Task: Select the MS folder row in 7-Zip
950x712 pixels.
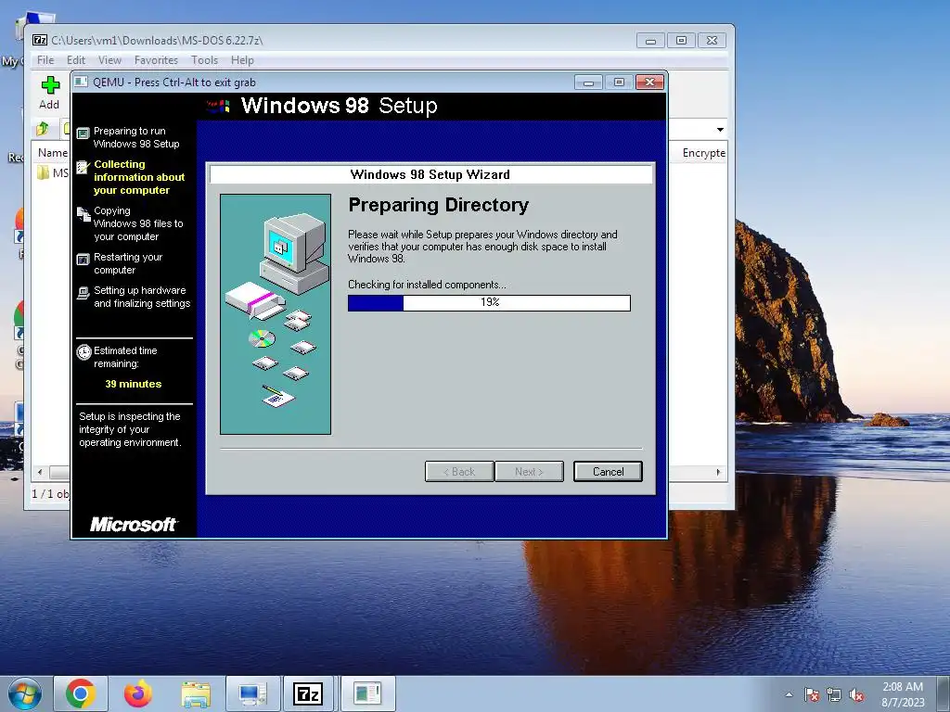Action: coord(52,173)
